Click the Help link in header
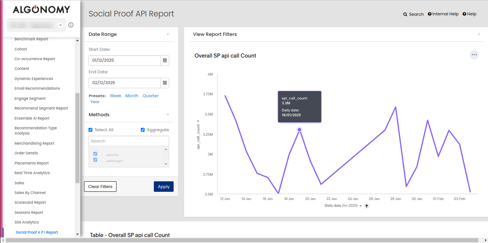The image size is (488, 243). (472, 14)
